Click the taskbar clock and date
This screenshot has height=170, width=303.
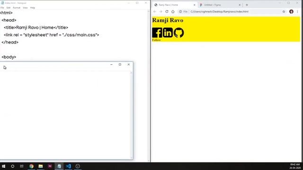pos(294,166)
